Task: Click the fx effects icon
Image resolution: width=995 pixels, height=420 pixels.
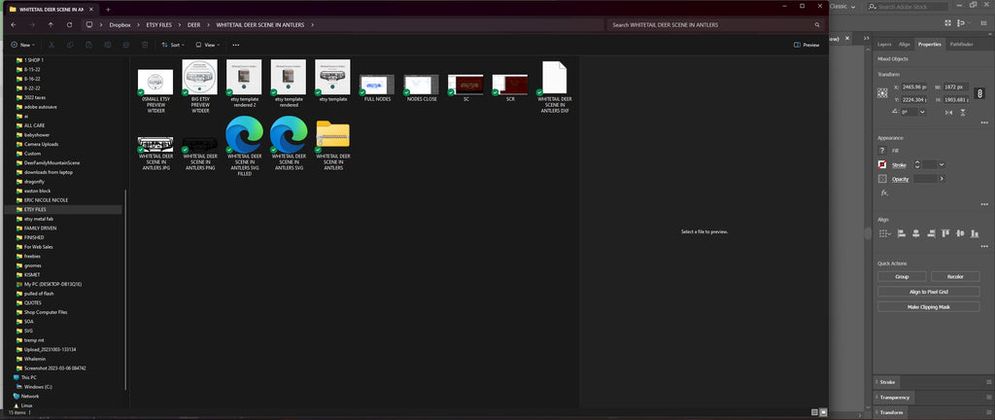Action: (x=884, y=192)
